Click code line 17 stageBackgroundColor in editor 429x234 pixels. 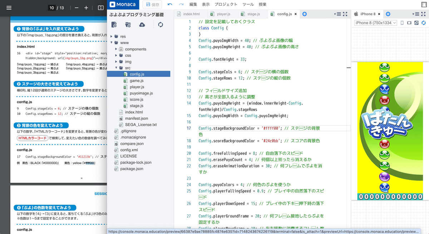(259, 131)
